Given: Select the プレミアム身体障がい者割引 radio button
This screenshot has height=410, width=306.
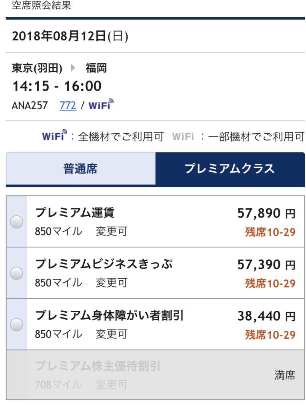Looking at the screenshot, I should 16,324.
